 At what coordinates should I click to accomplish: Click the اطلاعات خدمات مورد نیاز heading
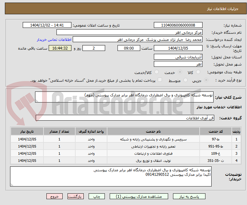pos(219,107)
